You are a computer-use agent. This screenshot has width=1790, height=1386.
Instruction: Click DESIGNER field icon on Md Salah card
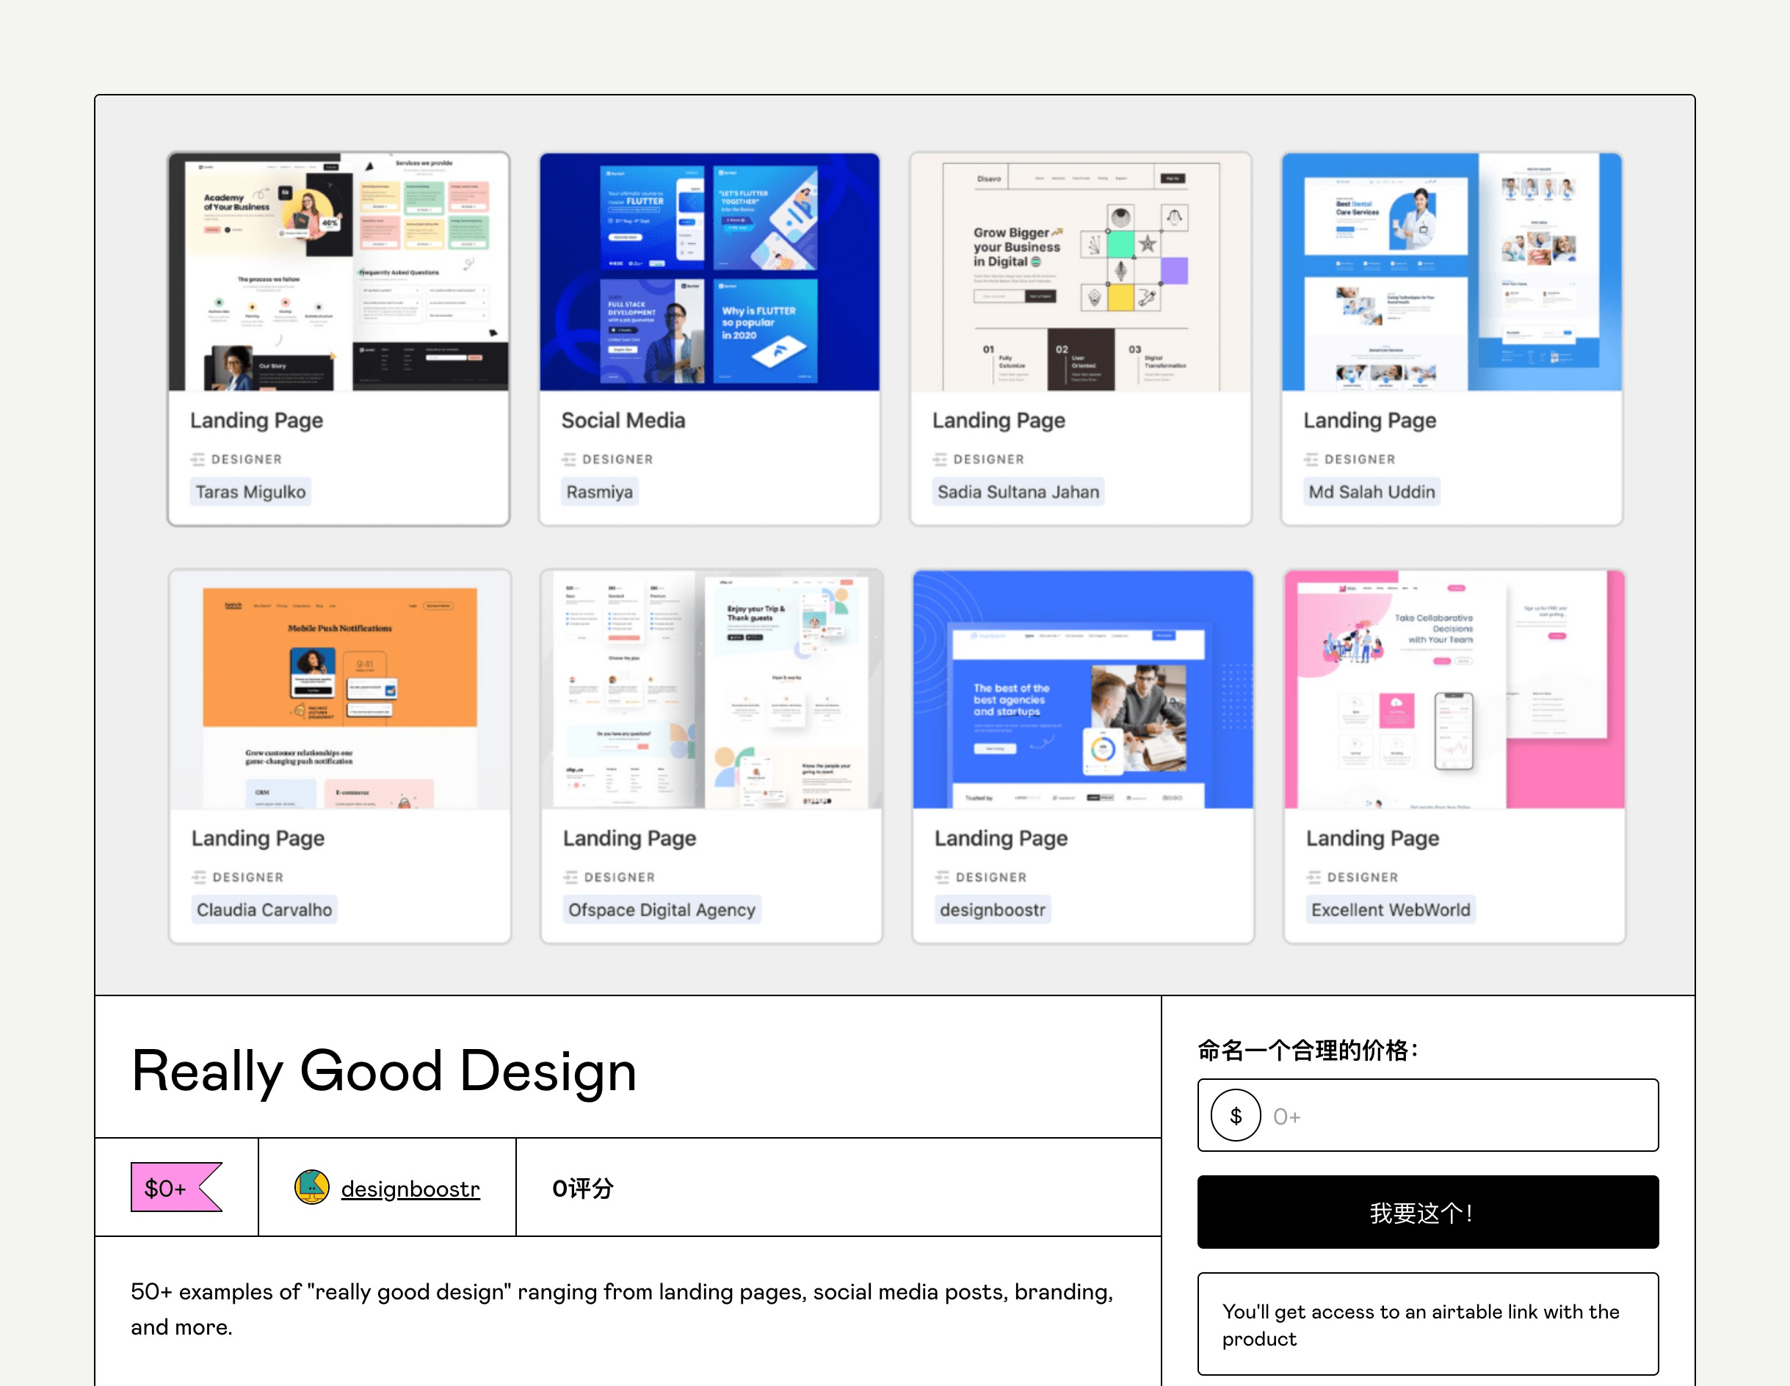[x=1311, y=459]
